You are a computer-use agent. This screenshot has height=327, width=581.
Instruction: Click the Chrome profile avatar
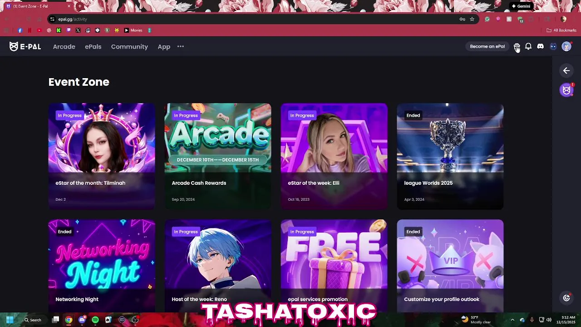(563, 19)
